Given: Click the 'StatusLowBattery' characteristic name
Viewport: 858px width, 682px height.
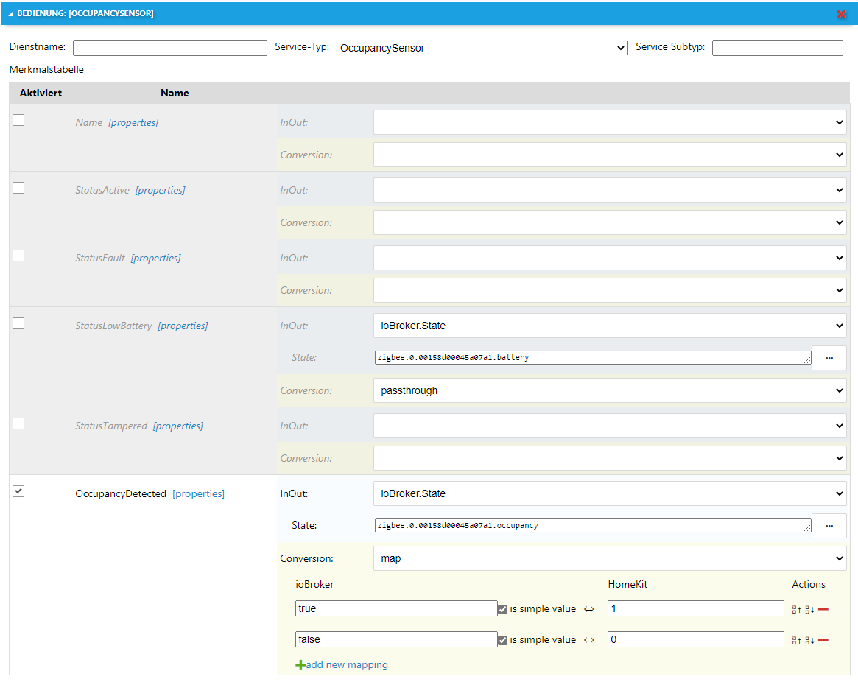Looking at the screenshot, I should (x=114, y=326).
